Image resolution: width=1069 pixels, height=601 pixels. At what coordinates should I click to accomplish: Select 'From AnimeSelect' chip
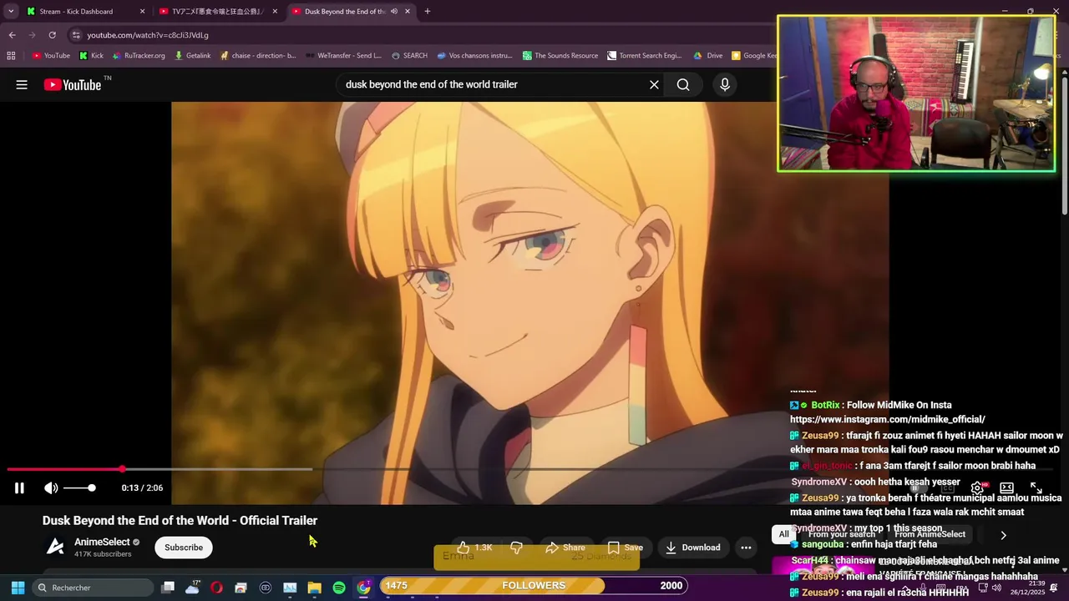click(930, 534)
